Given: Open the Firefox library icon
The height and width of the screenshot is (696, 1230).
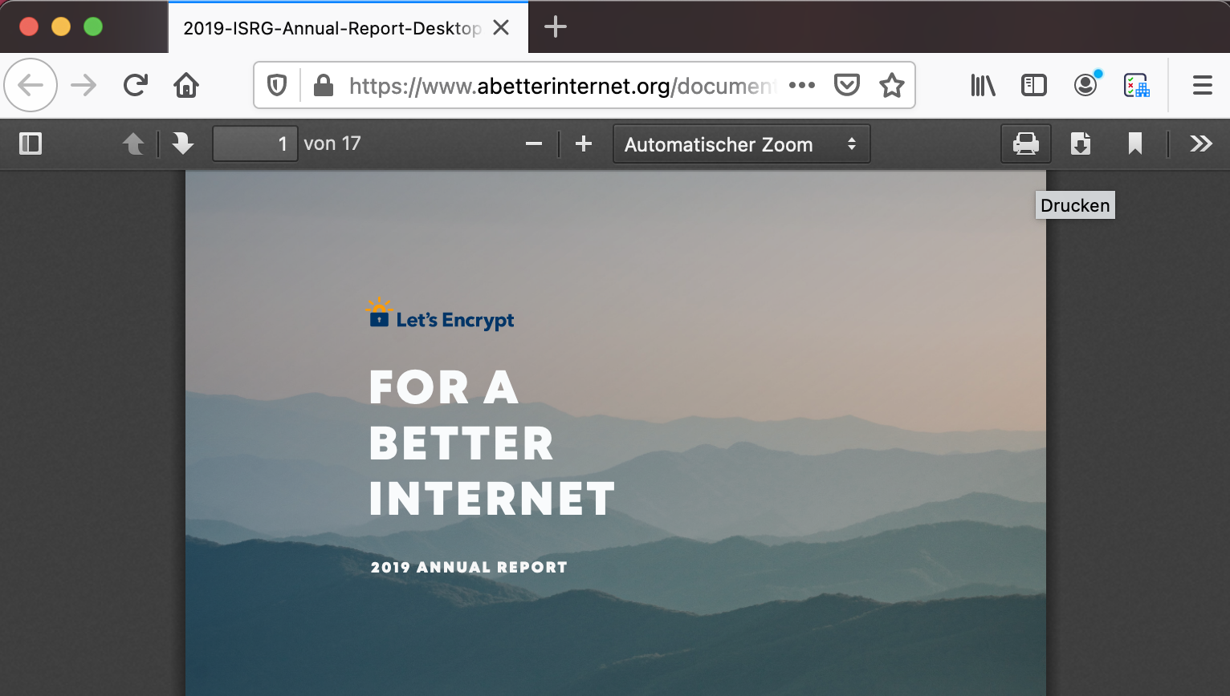Looking at the screenshot, I should pyautogui.click(x=983, y=85).
